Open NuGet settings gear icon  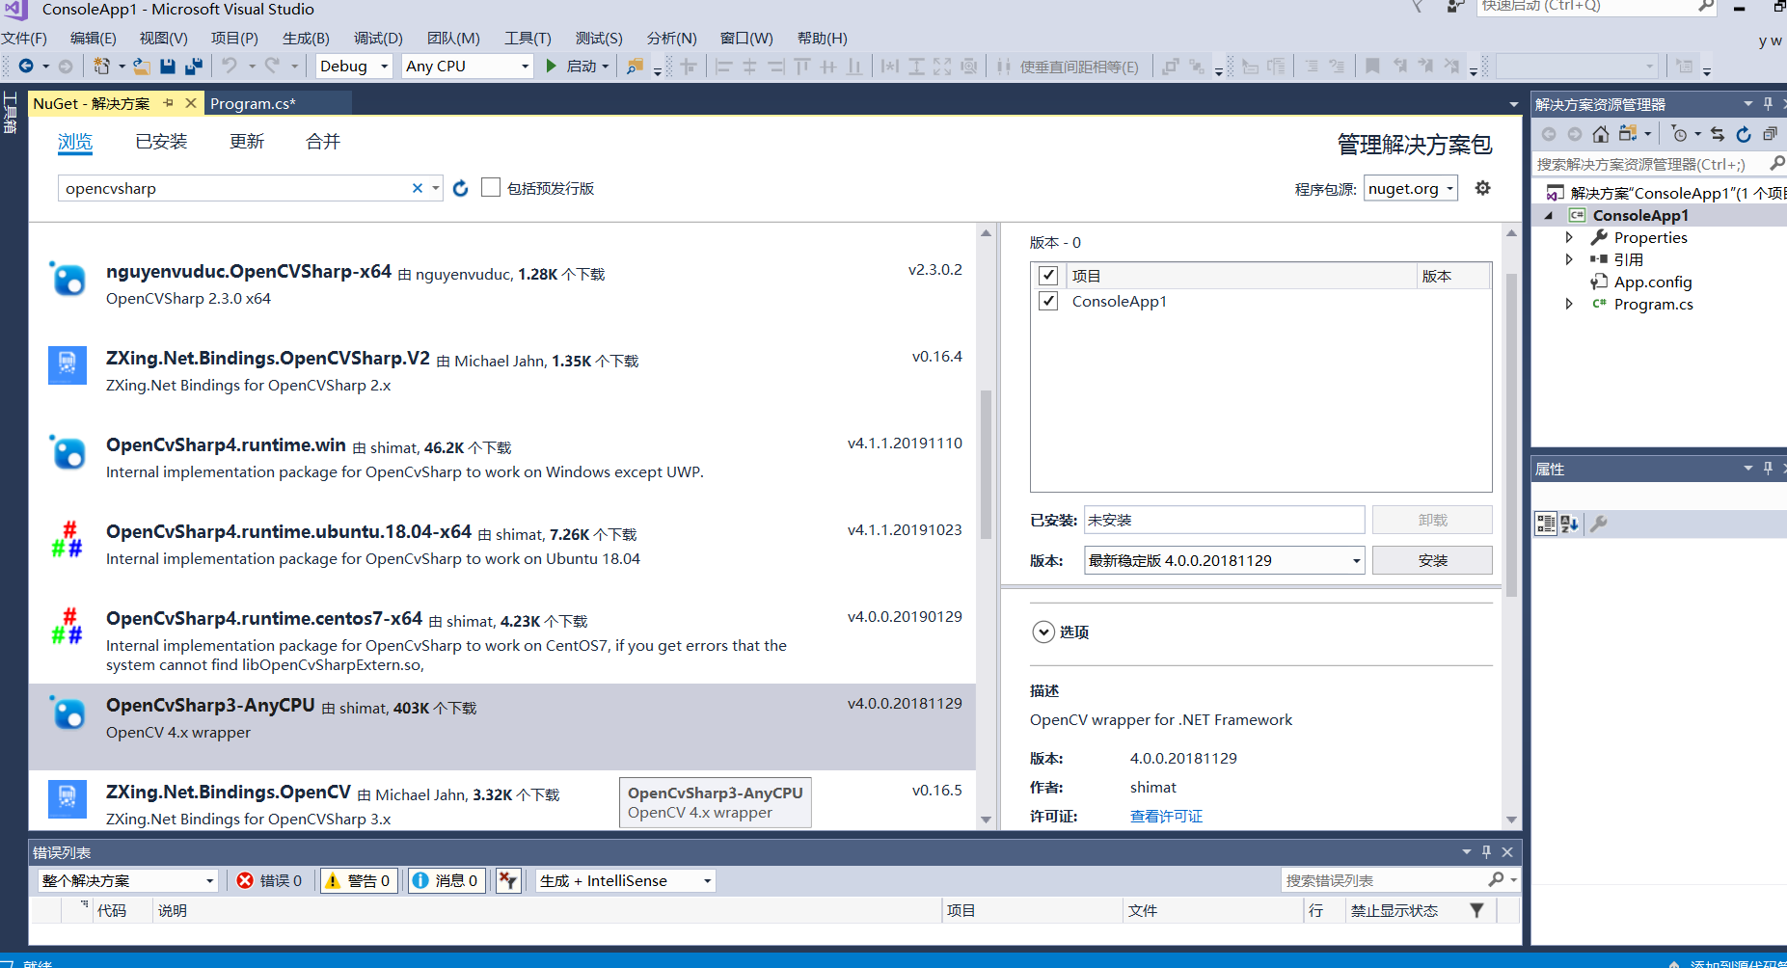pos(1483,188)
